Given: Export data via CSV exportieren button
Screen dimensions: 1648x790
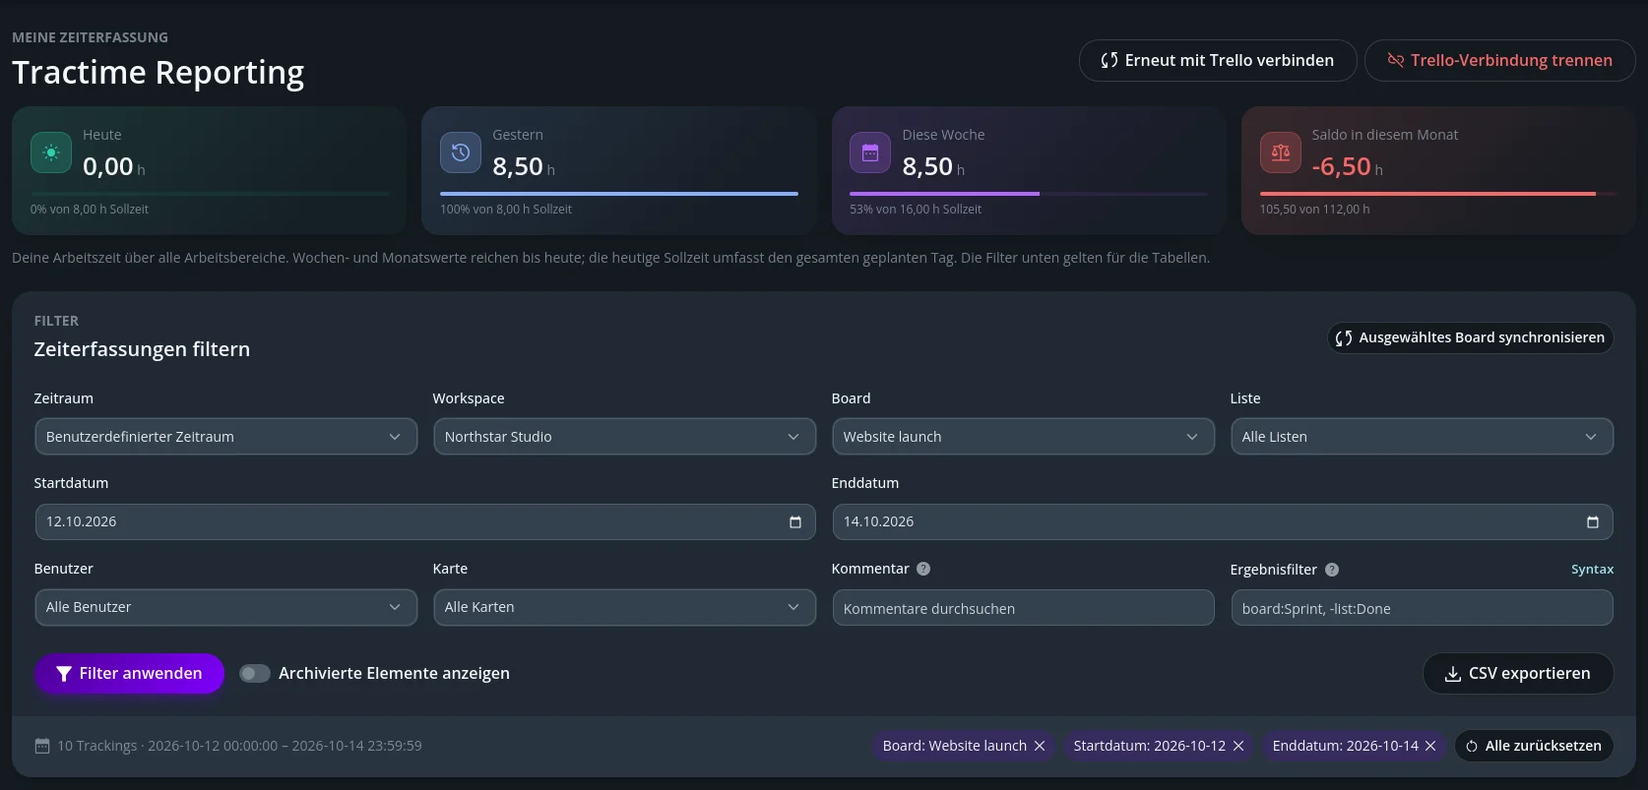Looking at the screenshot, I should (x=1518, y=674).
